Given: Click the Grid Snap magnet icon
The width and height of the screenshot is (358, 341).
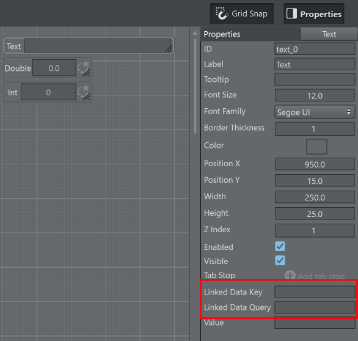Looking at the screenshot, I should [x=222, y=13].
